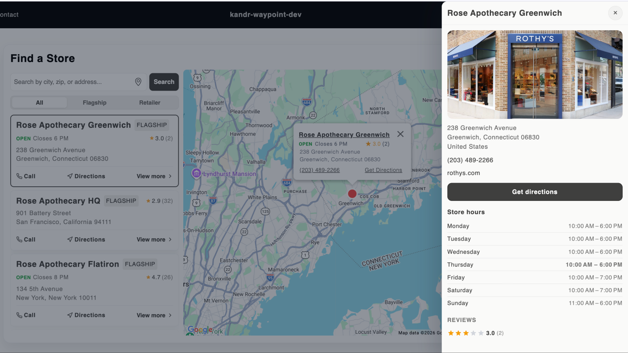Expand View more chevron on HQ card
Screen dimensions: 628x353
(170, 239)
